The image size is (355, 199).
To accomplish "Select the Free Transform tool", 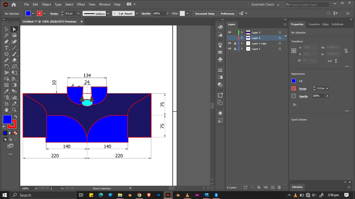I will [14, 73].
